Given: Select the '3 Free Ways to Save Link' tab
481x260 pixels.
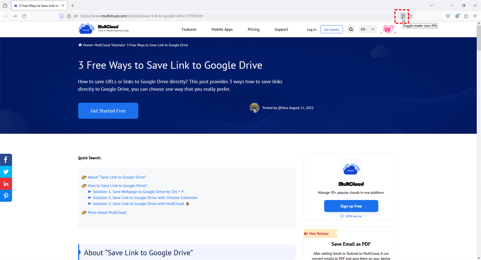Looking at the screenshot, I should pyautogui.click(x=39, y=5).
